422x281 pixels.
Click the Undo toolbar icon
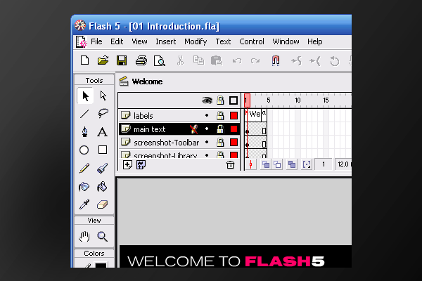pyautogui.click(x=237, y=61)
